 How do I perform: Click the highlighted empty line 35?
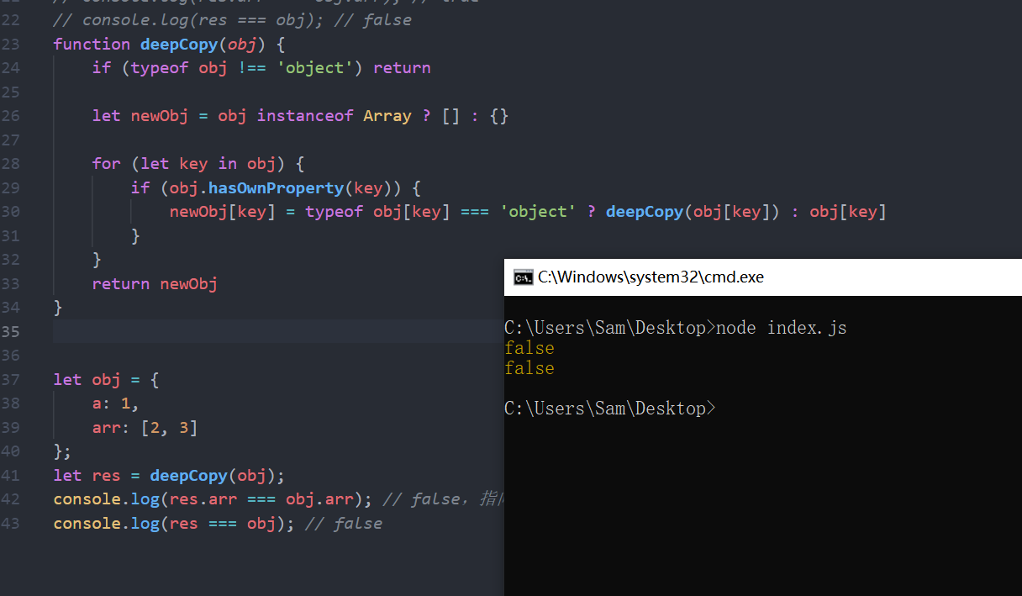tap(278, 331)
